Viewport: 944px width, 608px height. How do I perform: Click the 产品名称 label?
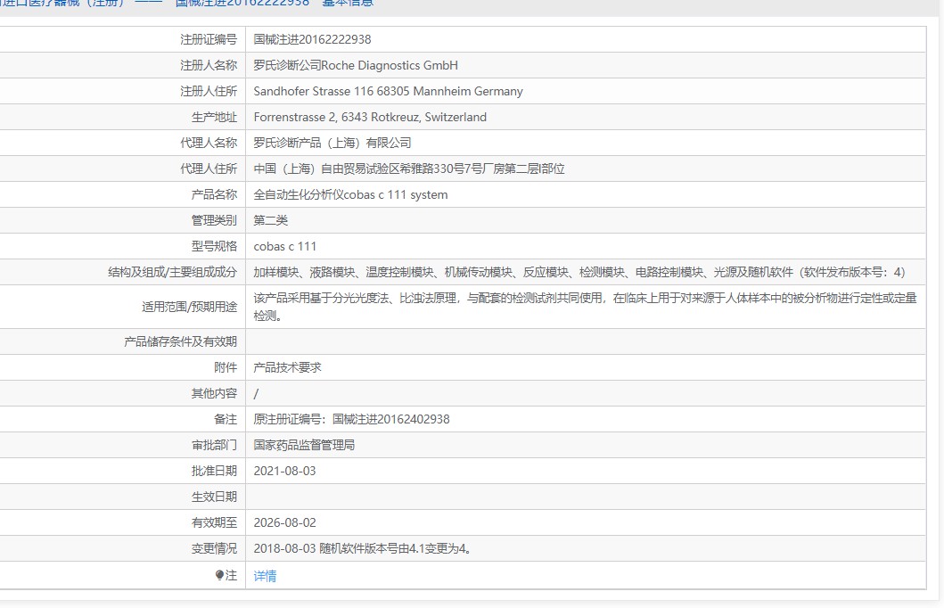(x=214, y=194)
